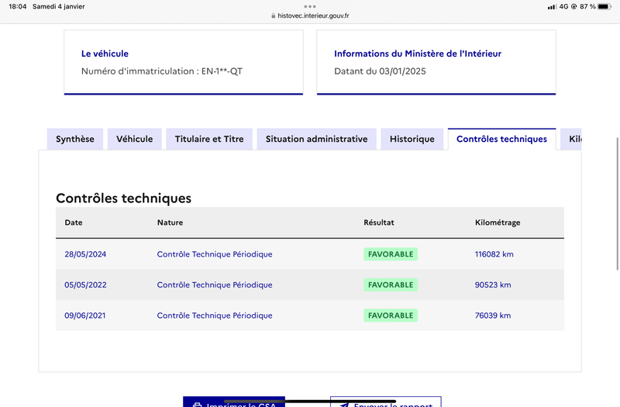Click the Date column header
The height and width of the screenshot is (407, 620).
pos(74,222)
